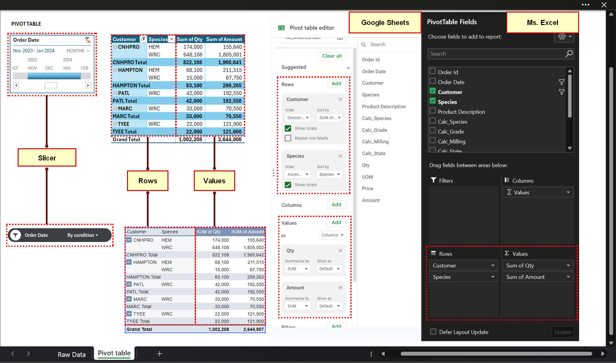The image size is (616, 363).
Task: Open the By condition dropdown on the slicer
Action: (82, 235)
